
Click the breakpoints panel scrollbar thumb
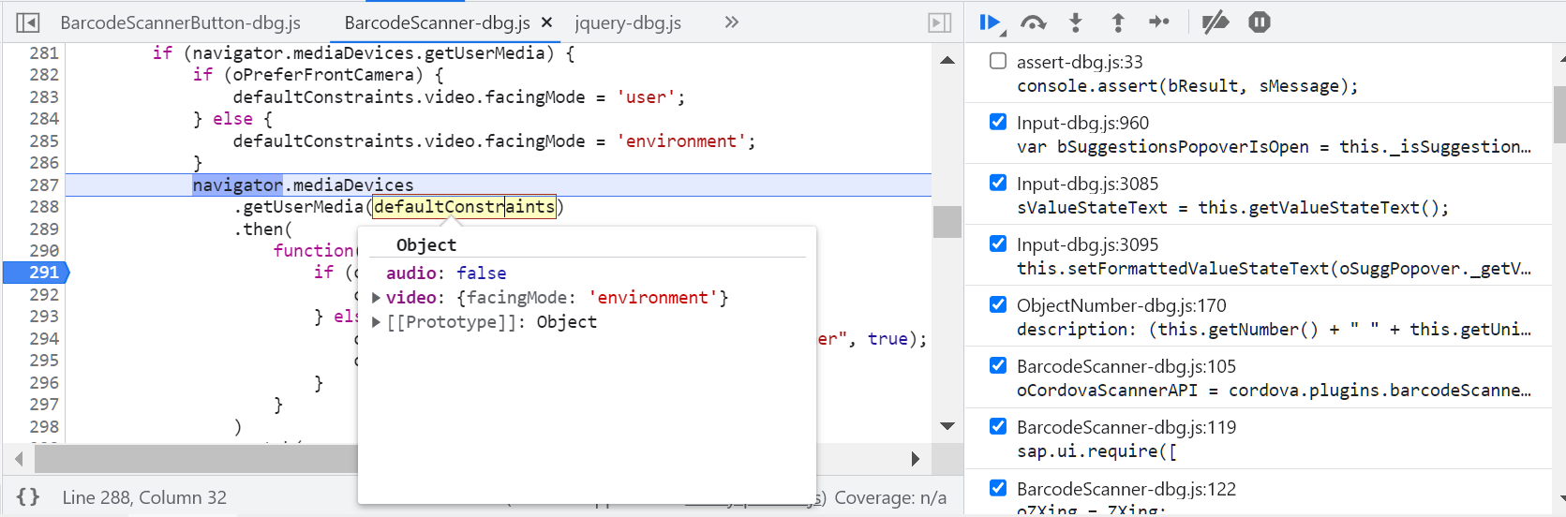click(1559, 114)
